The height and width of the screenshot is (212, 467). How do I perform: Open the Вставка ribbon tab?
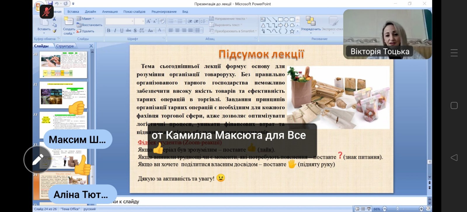click(x=73, y=12)
